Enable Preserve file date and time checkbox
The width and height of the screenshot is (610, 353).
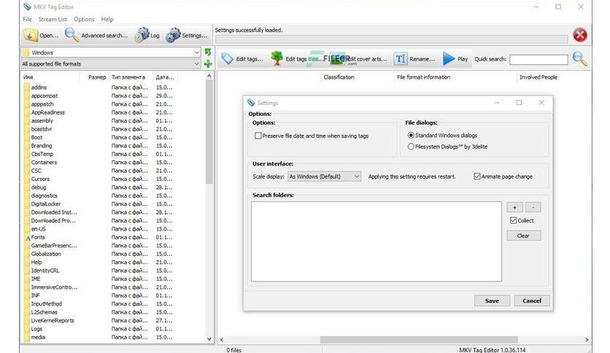(258, 136)
